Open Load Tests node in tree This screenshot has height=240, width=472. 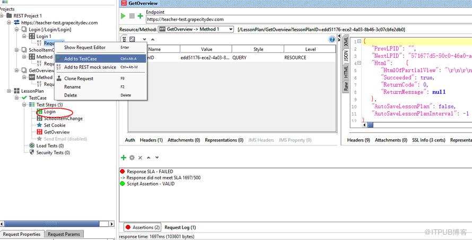pos(50,146)
